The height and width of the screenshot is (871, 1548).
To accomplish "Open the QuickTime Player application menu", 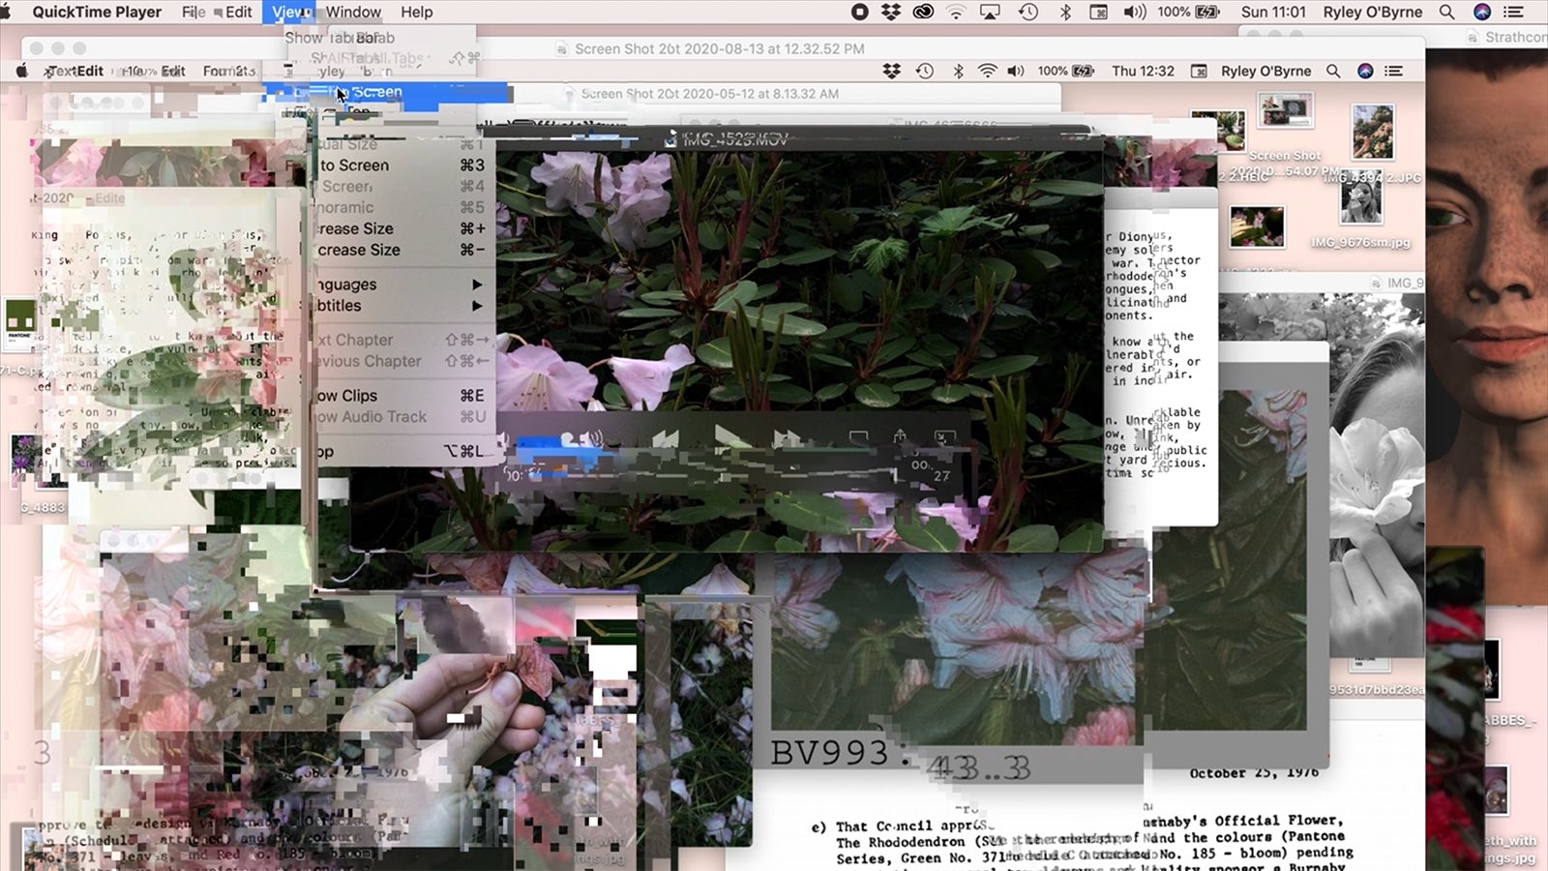I will pyautogui.click(x=97, y=12).
